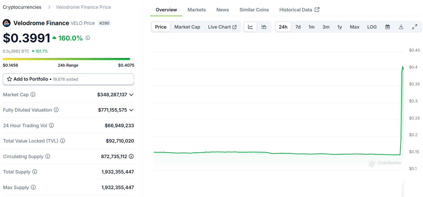
Task: Click external link icon beside Historical Data
Action: coord(317,10)
